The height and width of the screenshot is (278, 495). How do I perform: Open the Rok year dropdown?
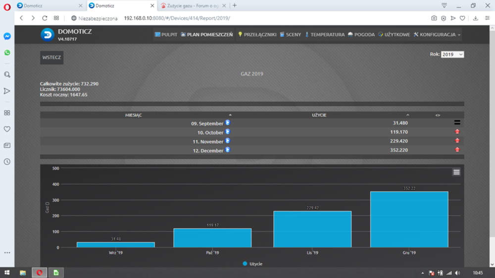(452, 55)
